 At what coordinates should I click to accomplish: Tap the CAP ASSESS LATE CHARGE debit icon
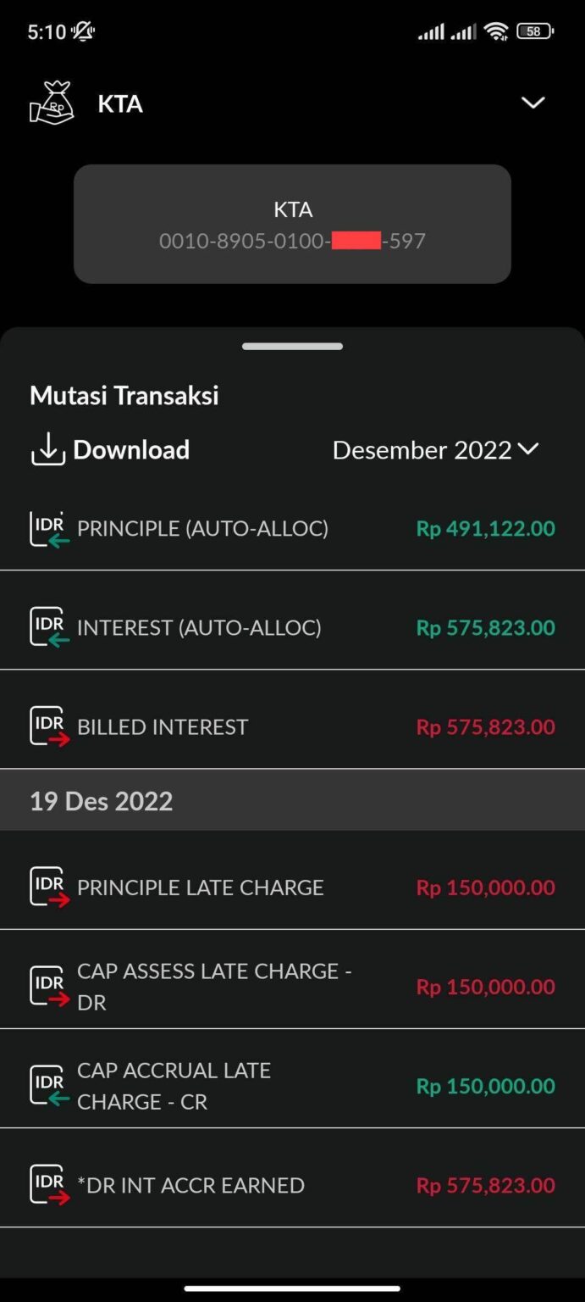point(49,987)
